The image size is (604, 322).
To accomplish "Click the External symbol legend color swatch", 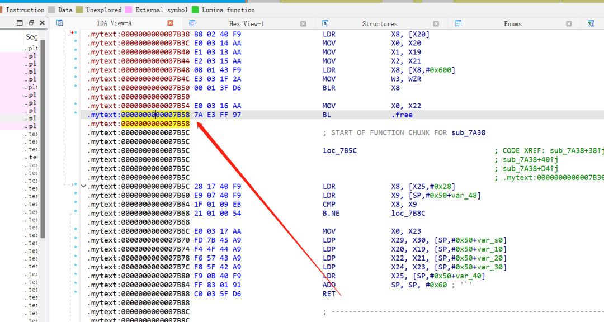I will (129, 10).
